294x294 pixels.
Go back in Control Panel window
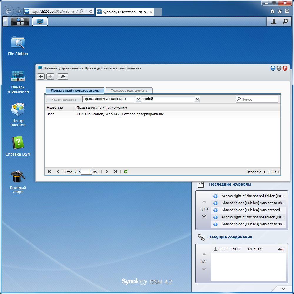pyautogui.click(x=41, y=76)
